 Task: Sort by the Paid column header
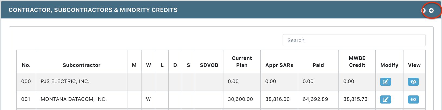coord(318,65)
